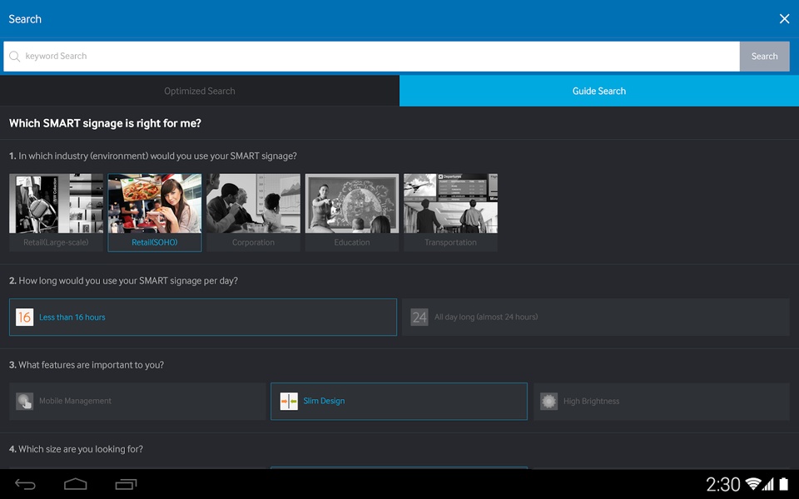
Task: Choose Transportation as the industry
Action: 450,212
